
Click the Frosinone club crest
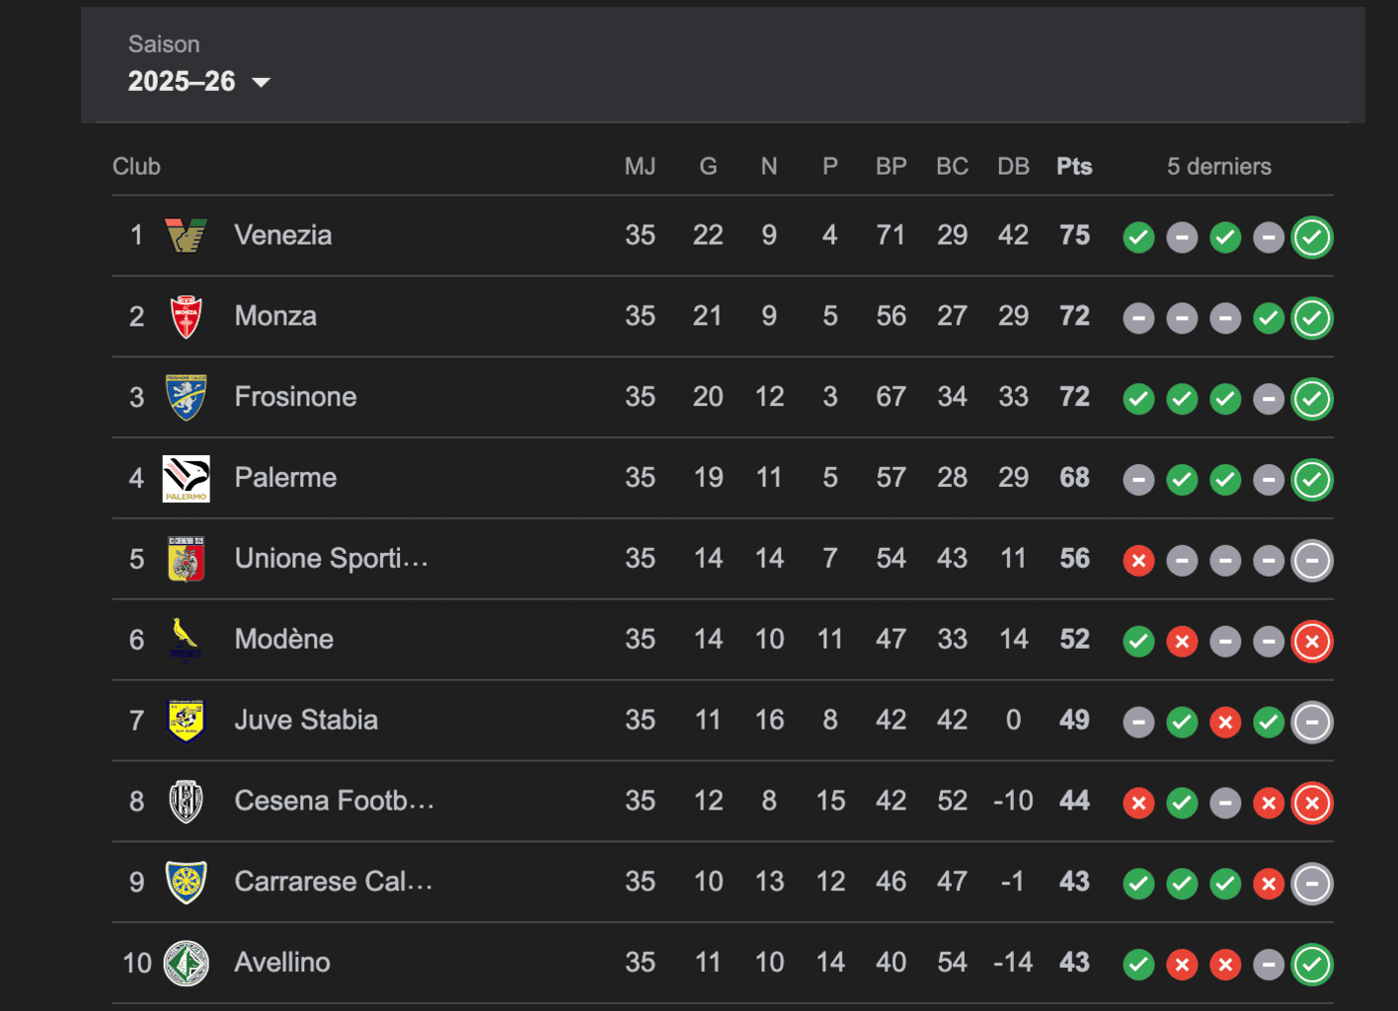pyautogui.click(x=186, y=398)
